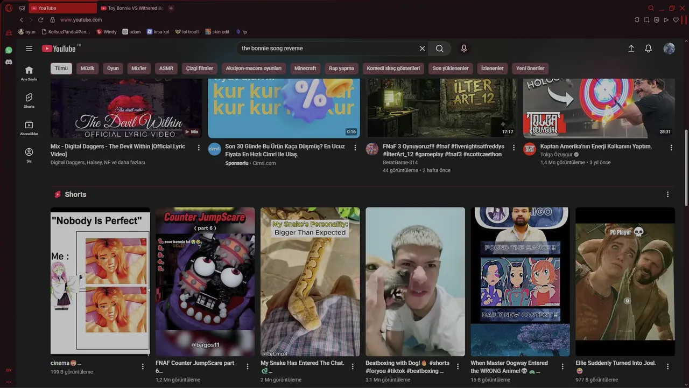Open options for FNAF Counter JumpScare short
Image resolution: width=689 pixels, height=388 pixels.
[248, 366]
